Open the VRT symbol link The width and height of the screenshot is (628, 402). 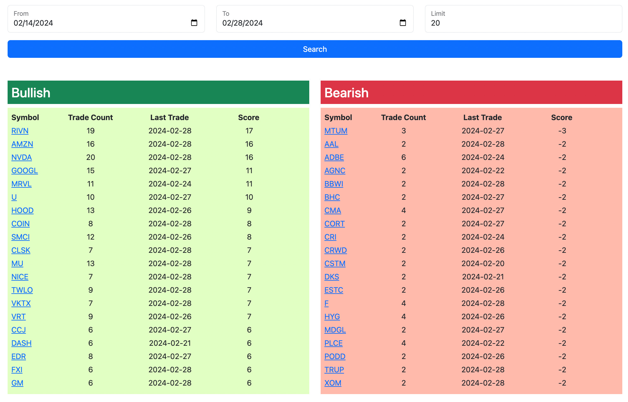click(19, 317)
